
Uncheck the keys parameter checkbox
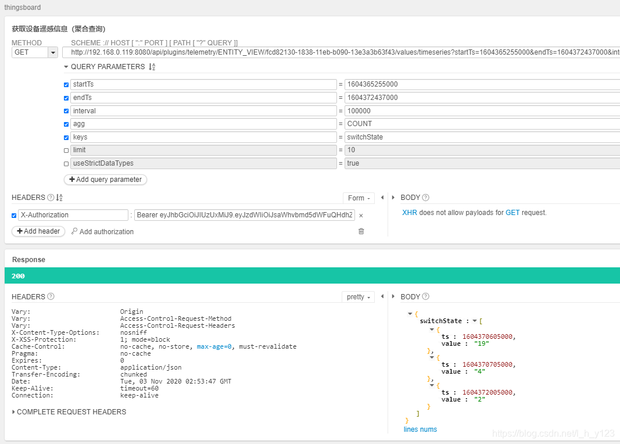click(x=66, y=138)
